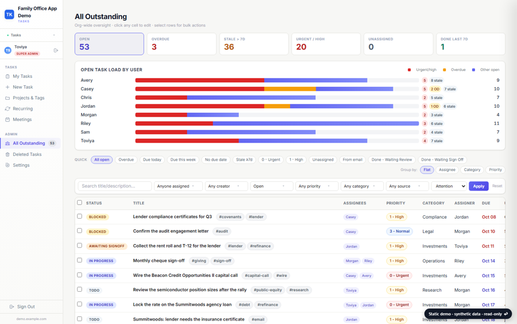Open Projects & Tags page
This screenshot has height=324, width=517.
tap(28, 98)
